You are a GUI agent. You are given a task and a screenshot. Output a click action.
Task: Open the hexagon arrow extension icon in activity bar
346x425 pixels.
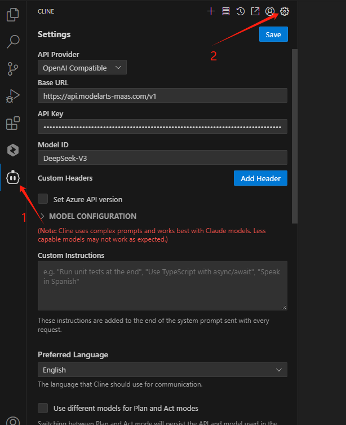point(13,150)
